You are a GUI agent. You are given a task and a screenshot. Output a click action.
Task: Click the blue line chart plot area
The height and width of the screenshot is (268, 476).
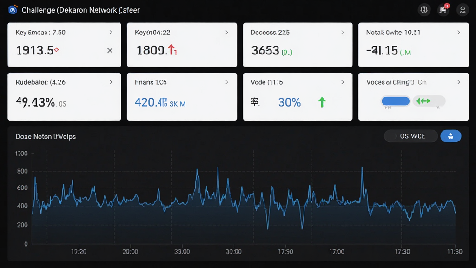244,198
